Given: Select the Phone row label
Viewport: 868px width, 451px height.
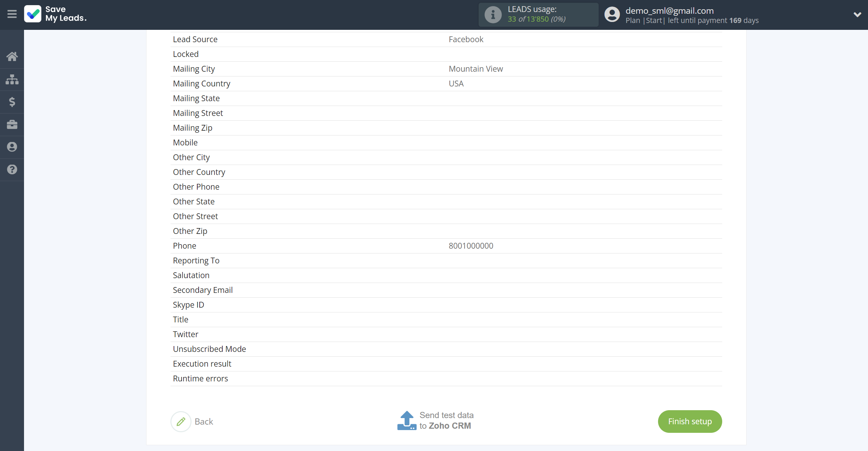Looking at the screenshot, I should (185, 246).
